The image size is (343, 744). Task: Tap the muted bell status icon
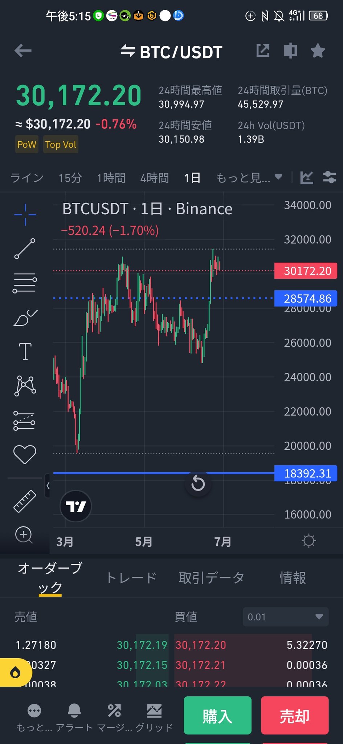click(x=279, y=16)
